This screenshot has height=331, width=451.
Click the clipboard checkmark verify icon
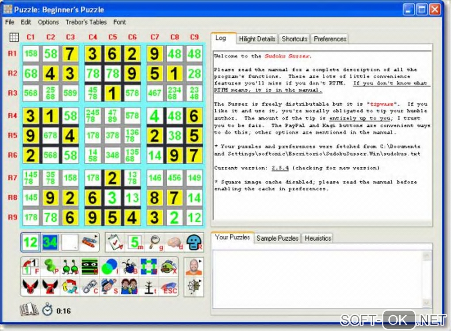(x=115, y=242)
